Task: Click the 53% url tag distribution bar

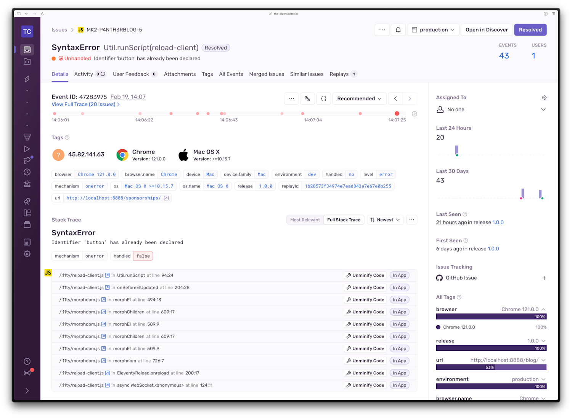Action: [x=491, y=367]
